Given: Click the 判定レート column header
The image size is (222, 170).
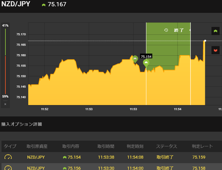Looking at the screenshot, I should pyautogui.click(x=202, y=146).
